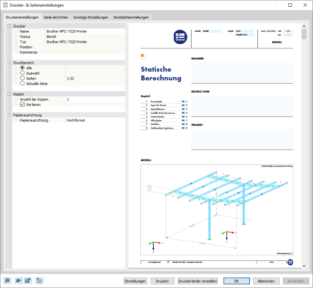Click the Seiten range field 1-22
This screenshot has width=313, height=288.
point(96,79)
